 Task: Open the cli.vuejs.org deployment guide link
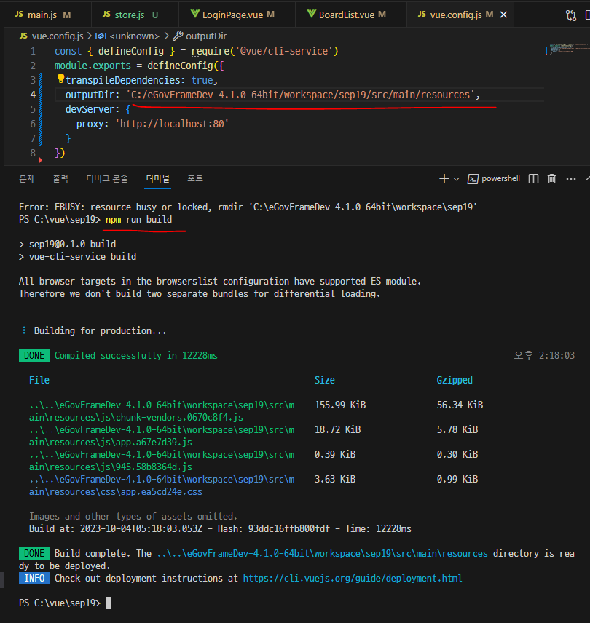pos(353,579)
